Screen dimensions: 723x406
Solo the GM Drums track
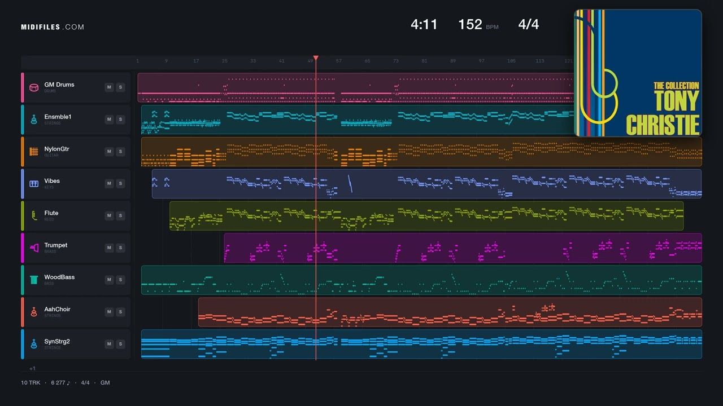(120, 87)
